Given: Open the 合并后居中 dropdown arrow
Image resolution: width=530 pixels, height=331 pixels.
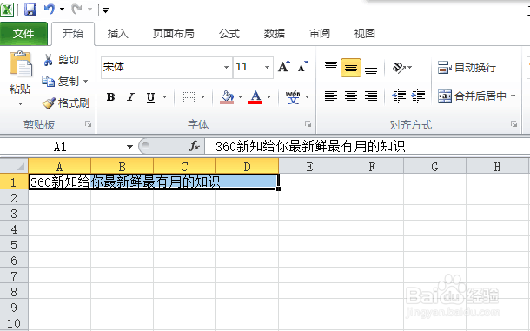Looking at the screenshot, I should pyautogui.click(x=513, y=96).
